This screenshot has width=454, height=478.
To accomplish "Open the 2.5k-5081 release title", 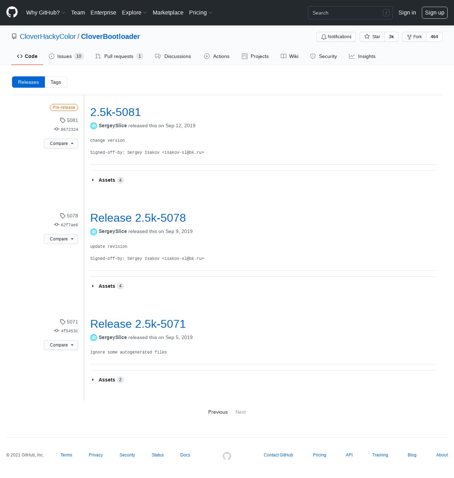I will coord(116,112).
